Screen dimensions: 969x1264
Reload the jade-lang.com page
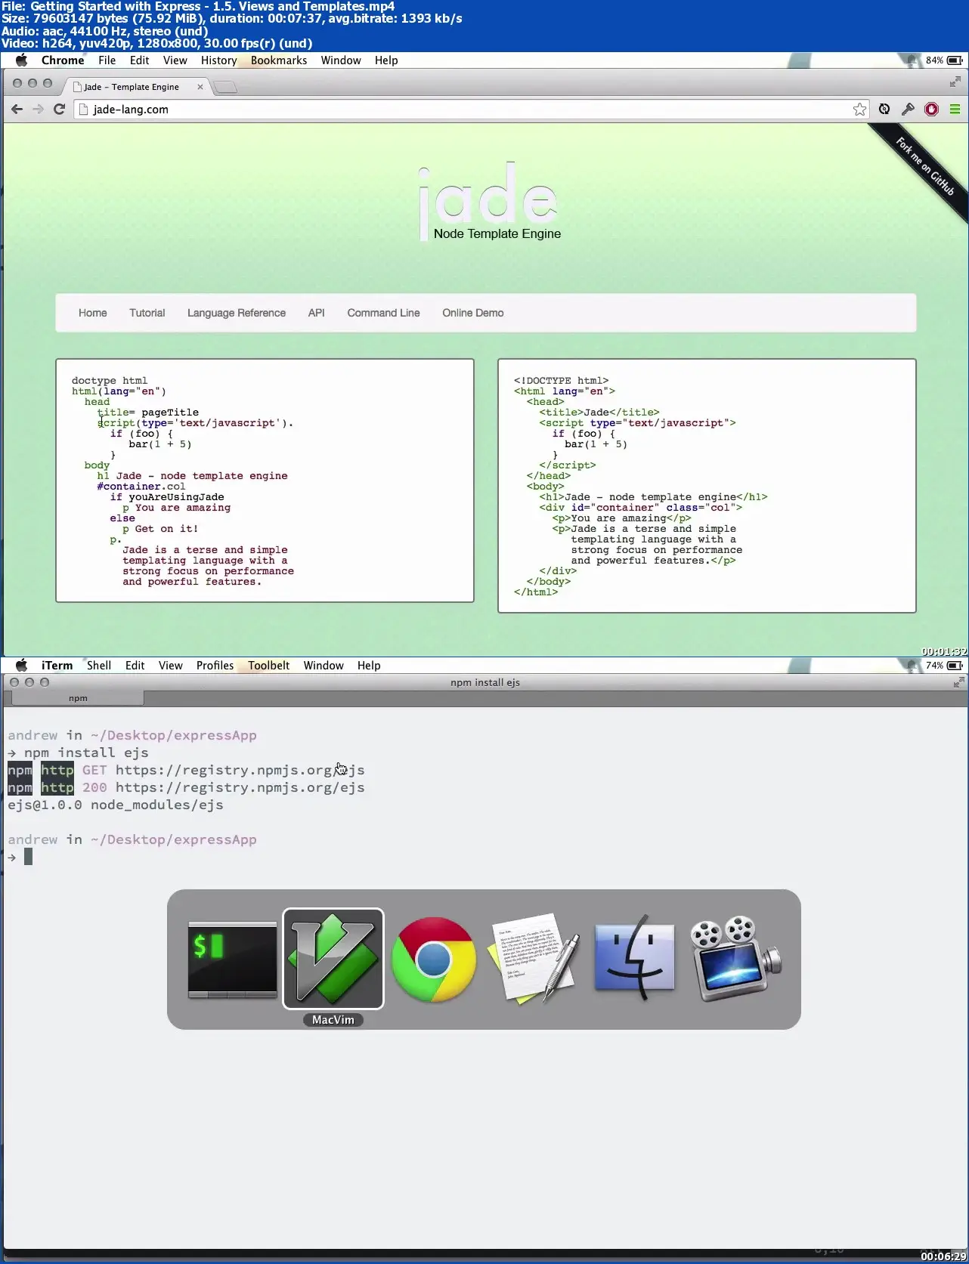[59, 110]
